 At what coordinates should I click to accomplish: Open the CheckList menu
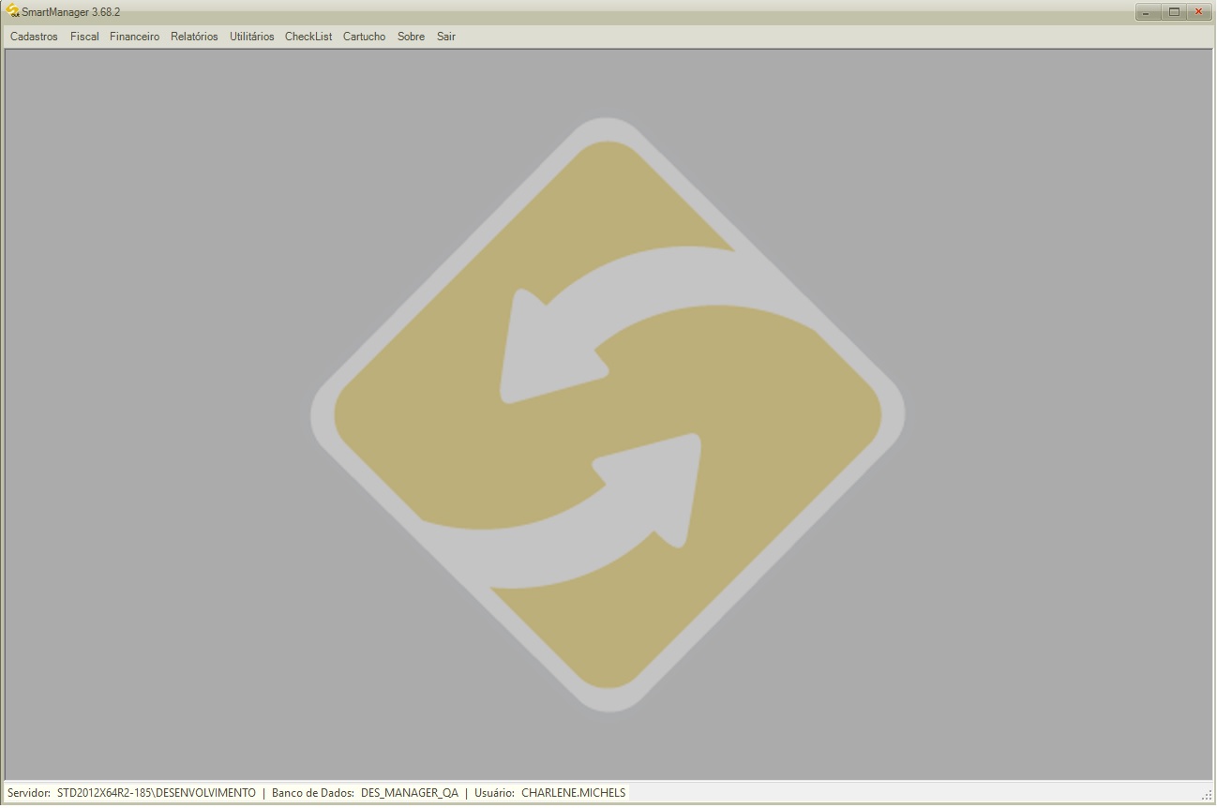(308, 37)
